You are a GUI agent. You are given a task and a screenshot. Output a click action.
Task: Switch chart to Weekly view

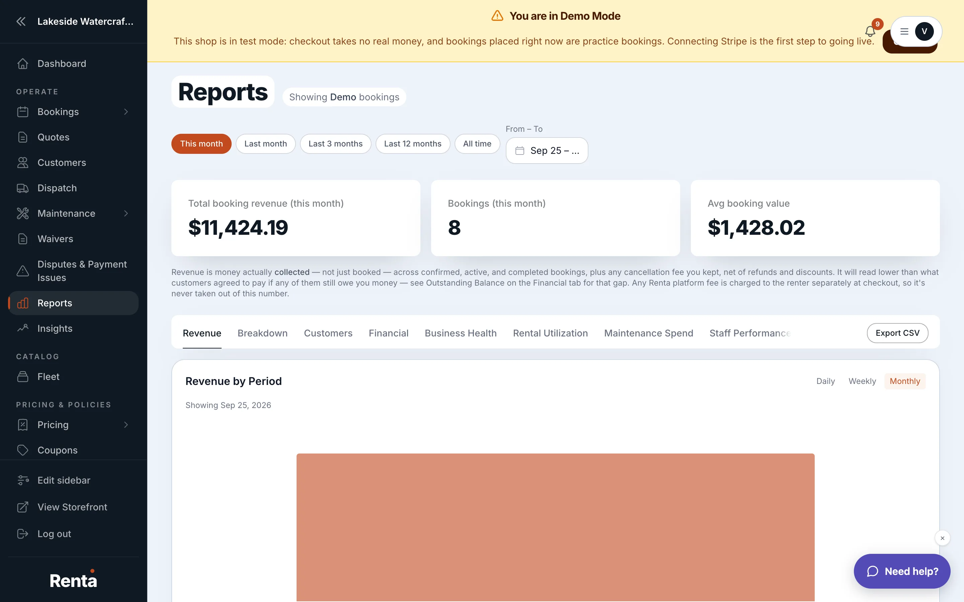pyautogui.click(x=862, y=381)
